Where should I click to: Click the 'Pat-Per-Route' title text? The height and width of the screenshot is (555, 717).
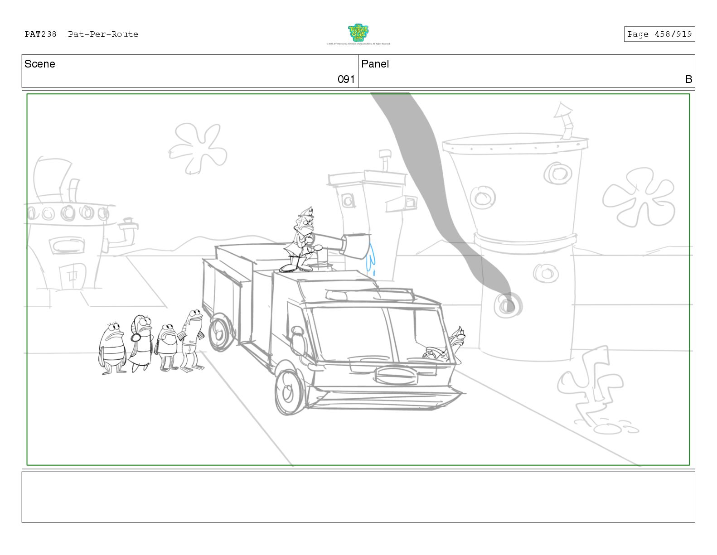(103, 34)
